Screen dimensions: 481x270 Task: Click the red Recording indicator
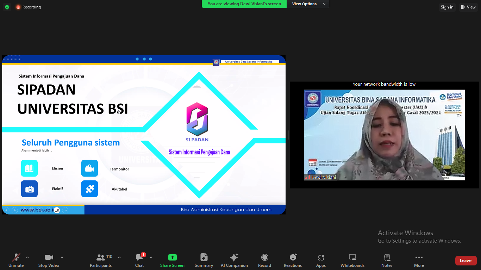29,7
